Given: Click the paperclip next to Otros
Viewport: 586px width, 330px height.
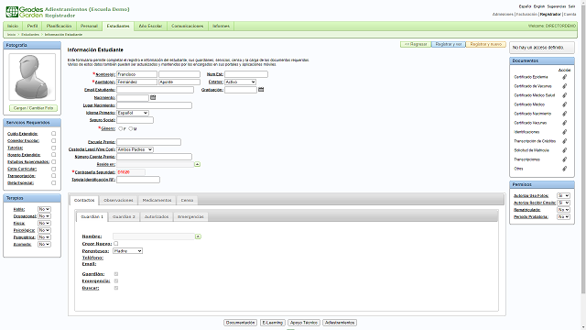Looking at the screenshot, I should click(564, 169).
